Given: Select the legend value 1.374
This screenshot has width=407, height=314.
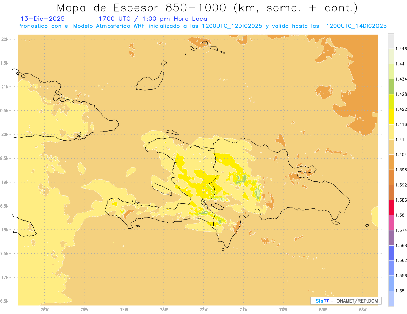Looking at the screenshot, I should click(x=401, y=230).
